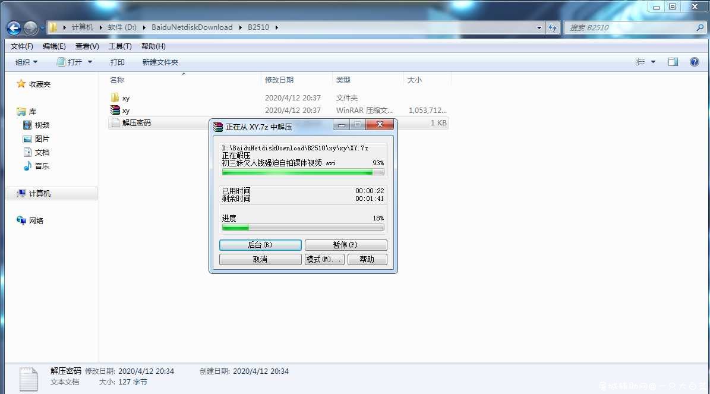Open the 查看(V) menu
This screenshot has width=710, height=394.
tap(87, 46)
